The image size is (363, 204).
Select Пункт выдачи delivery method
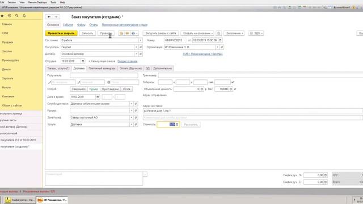coord(111,89)
